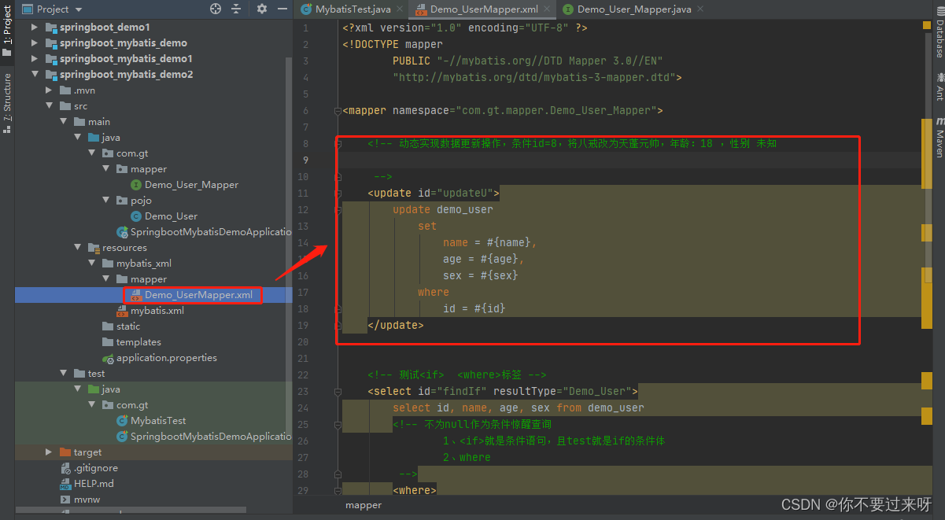Toggle fold marker at select findIf line
This screenshot has height=520, width=945.
click(x=338, y=392)
